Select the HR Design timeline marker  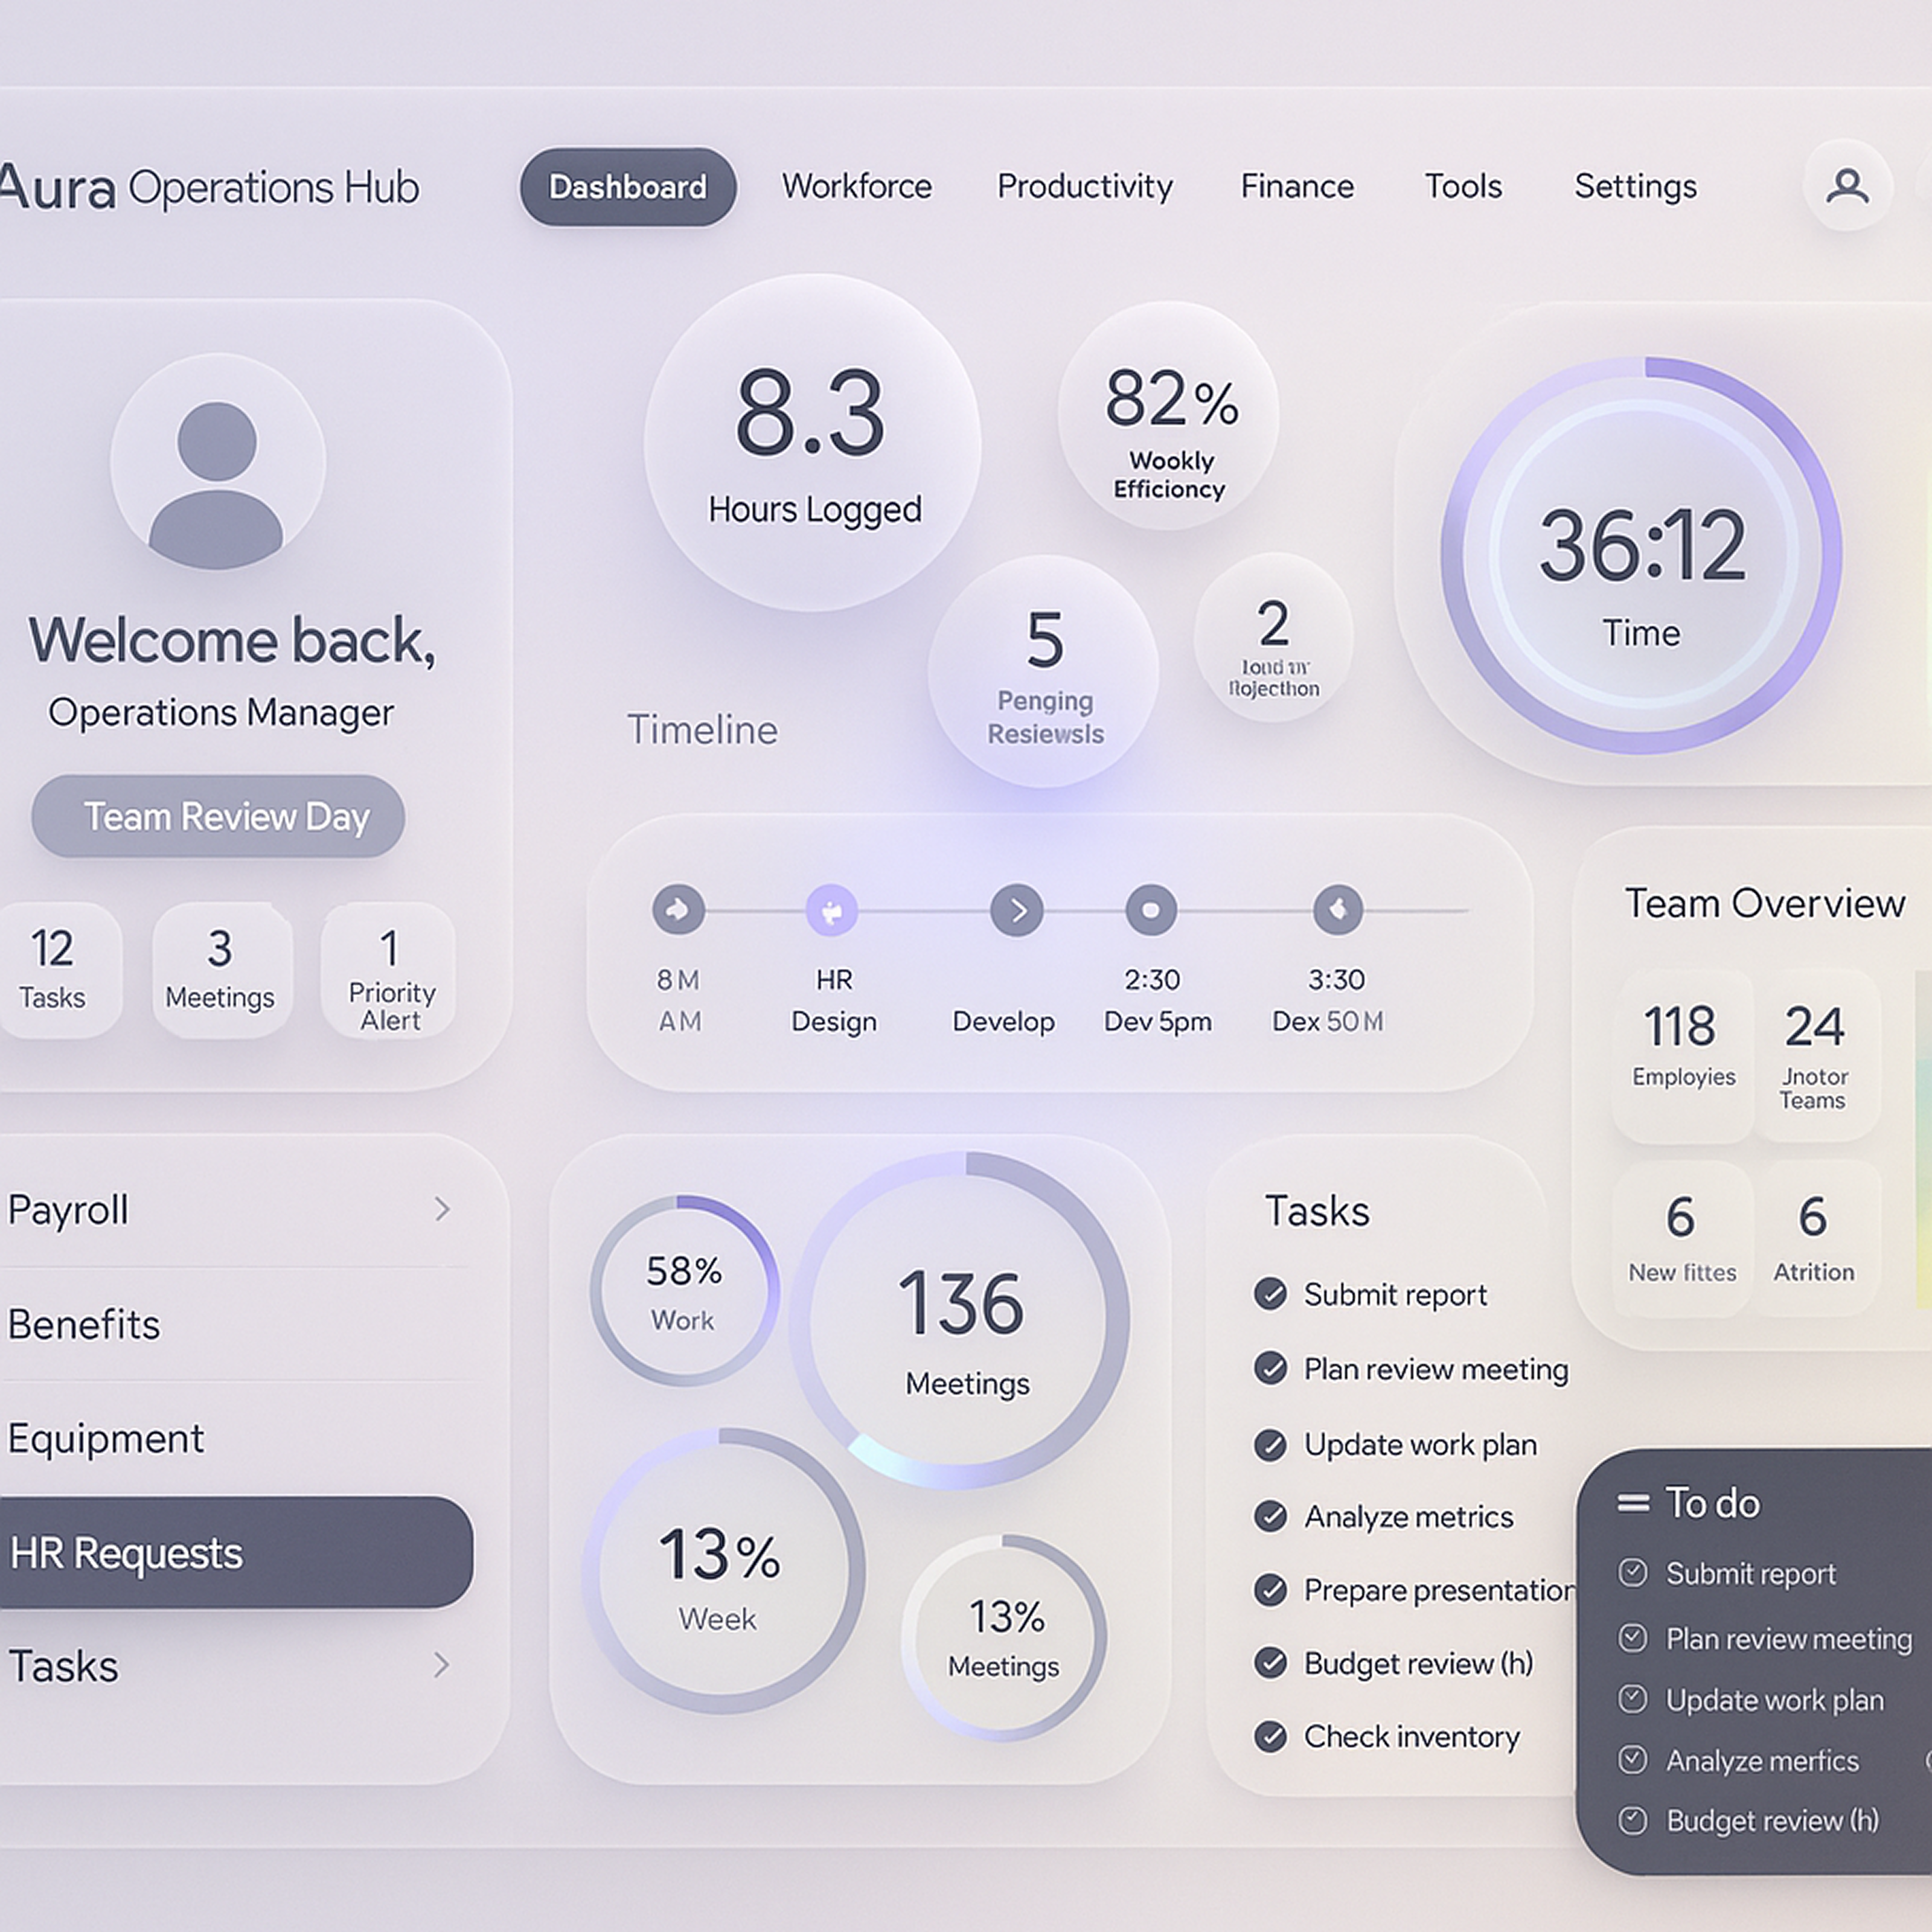(x=832, y=910)
